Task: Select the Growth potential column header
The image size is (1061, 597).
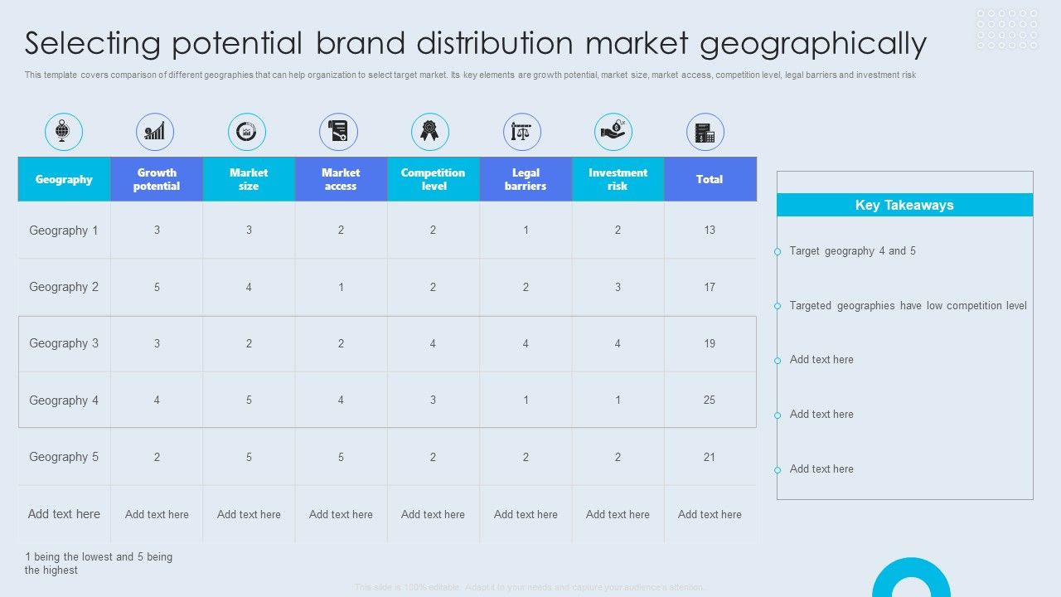Action: (x=157, y=179)
